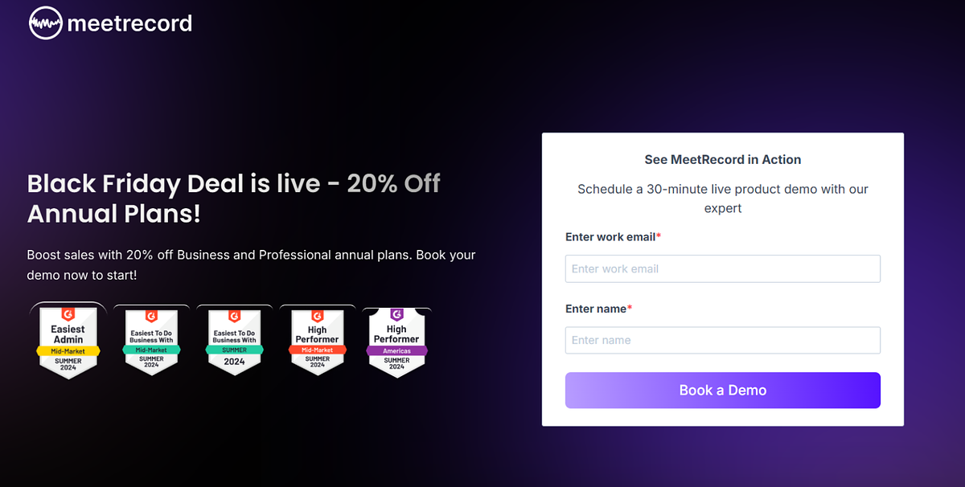This screenshot has height=487, width=965.
Task: Focus the Enter work email field
Action: tap(722, 269)
